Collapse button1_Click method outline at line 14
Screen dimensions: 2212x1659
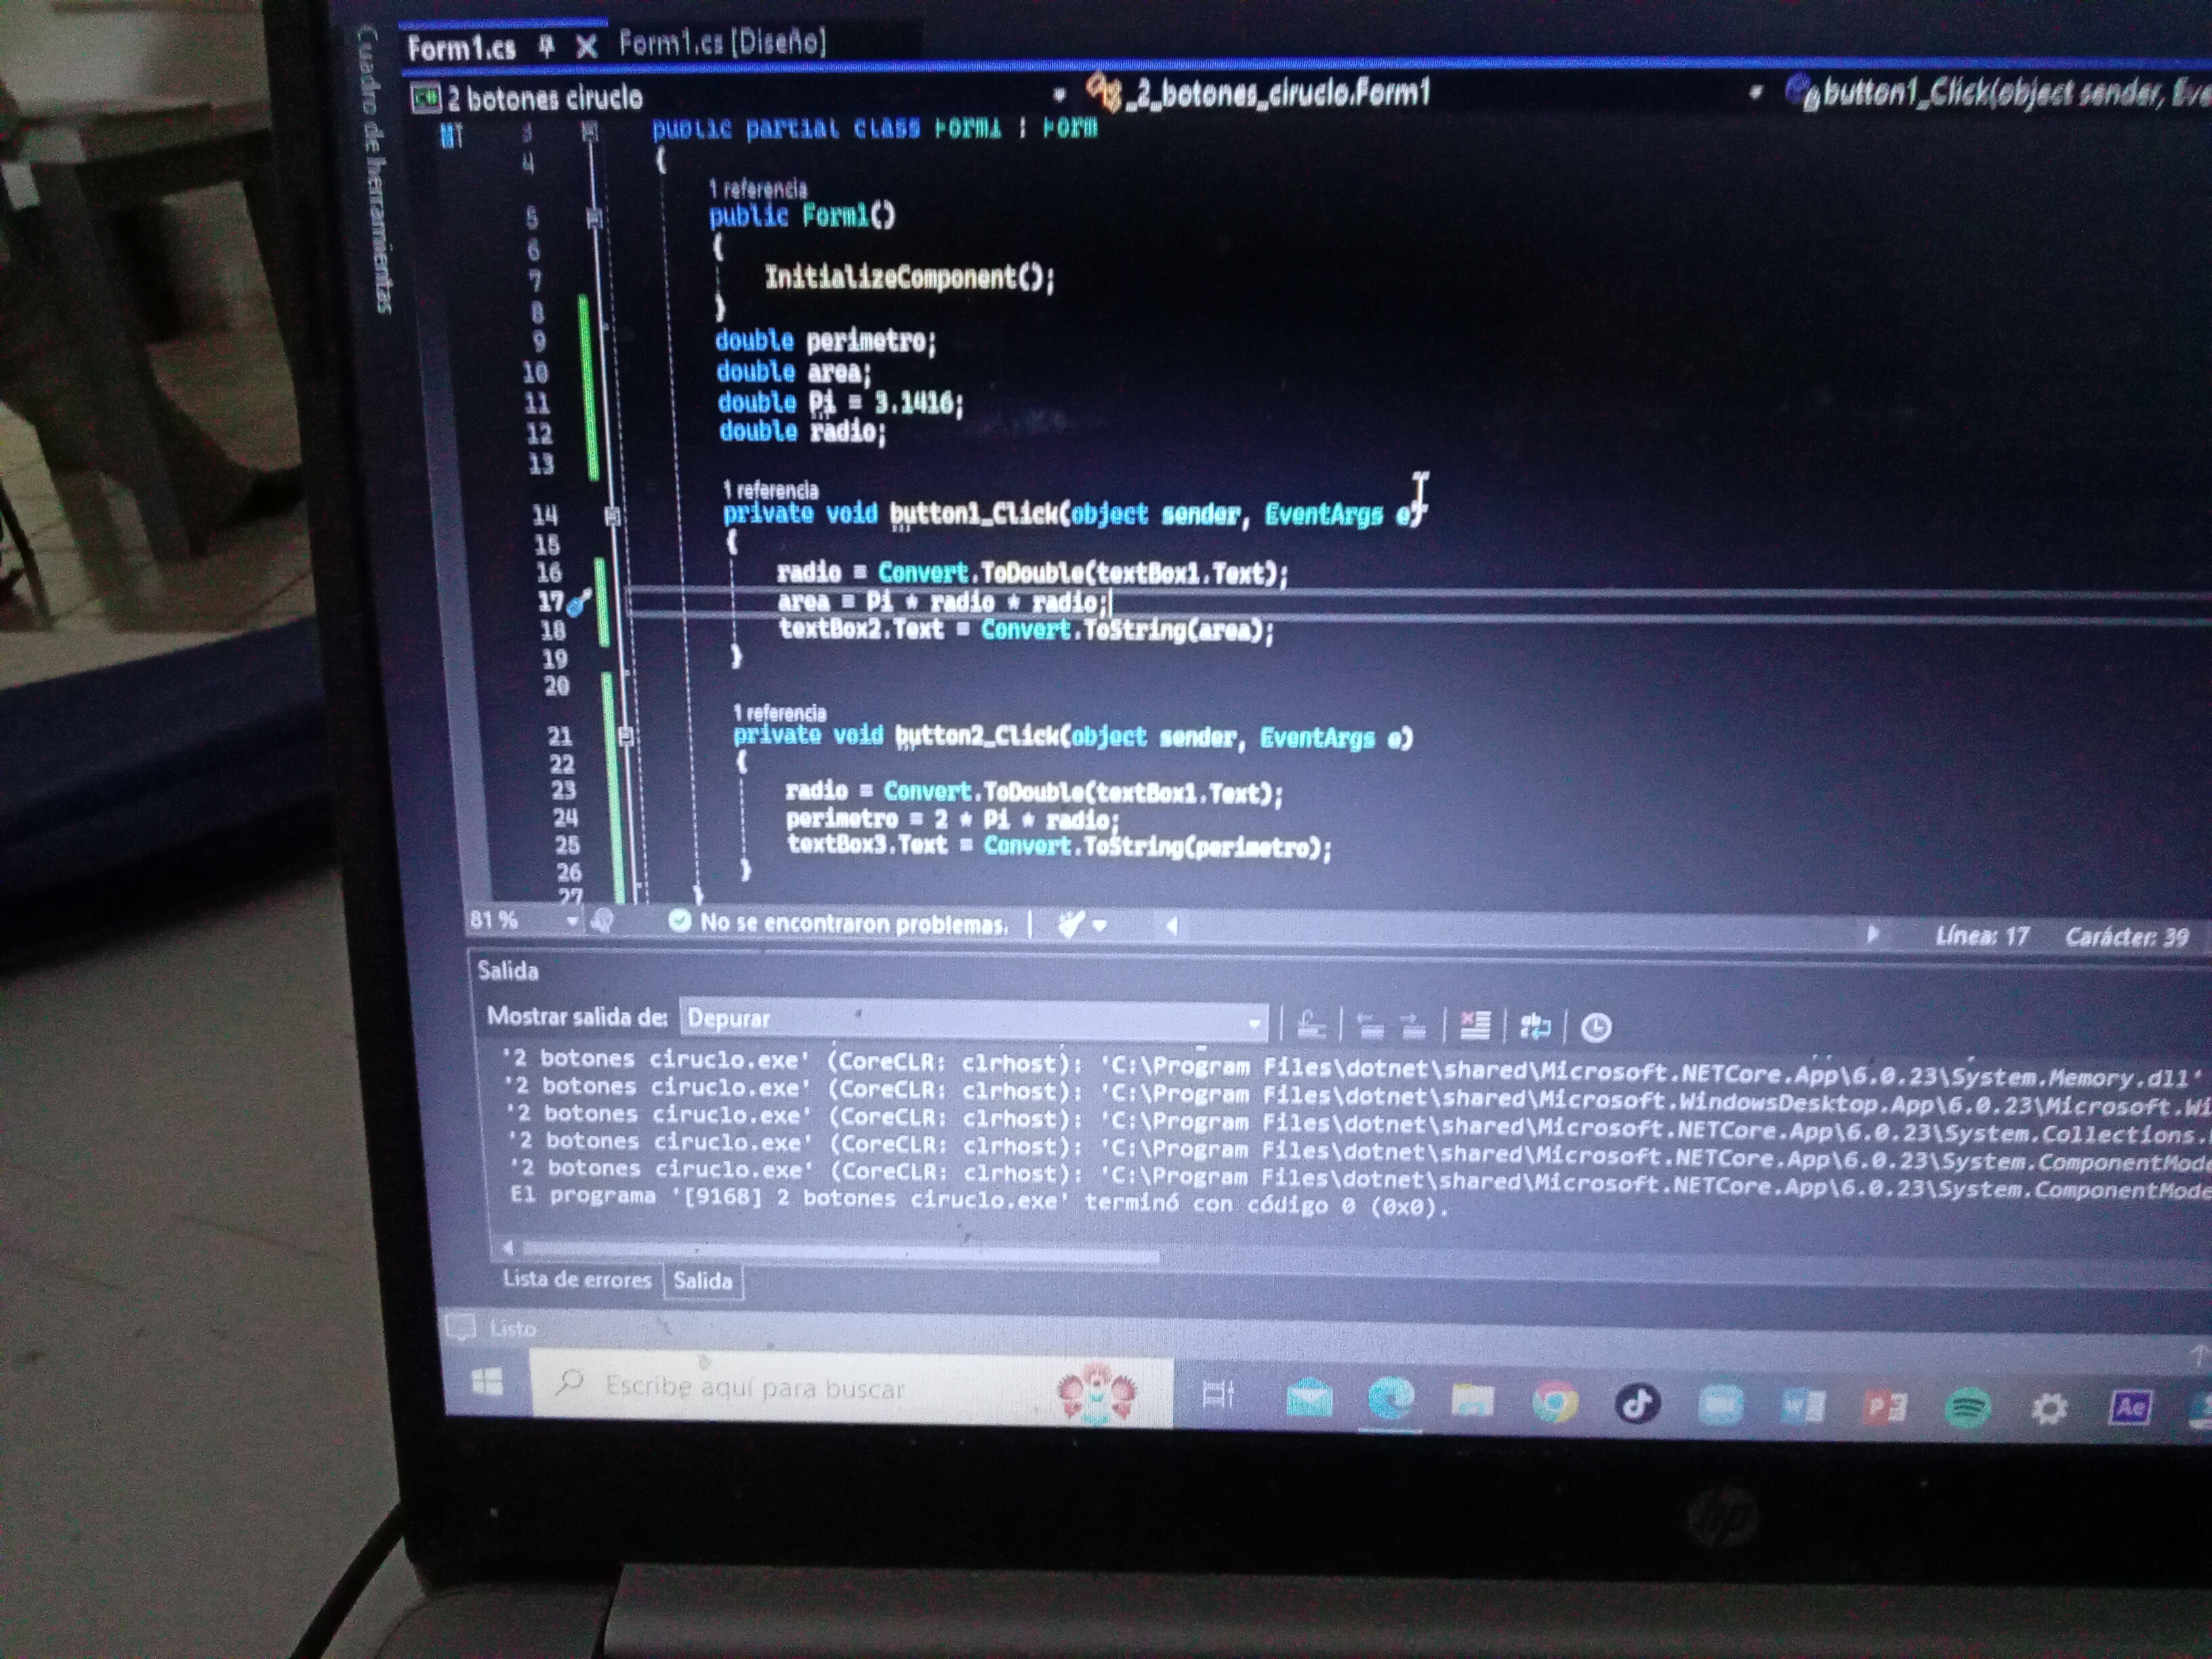pyautogui.click(x=612, y=516)
